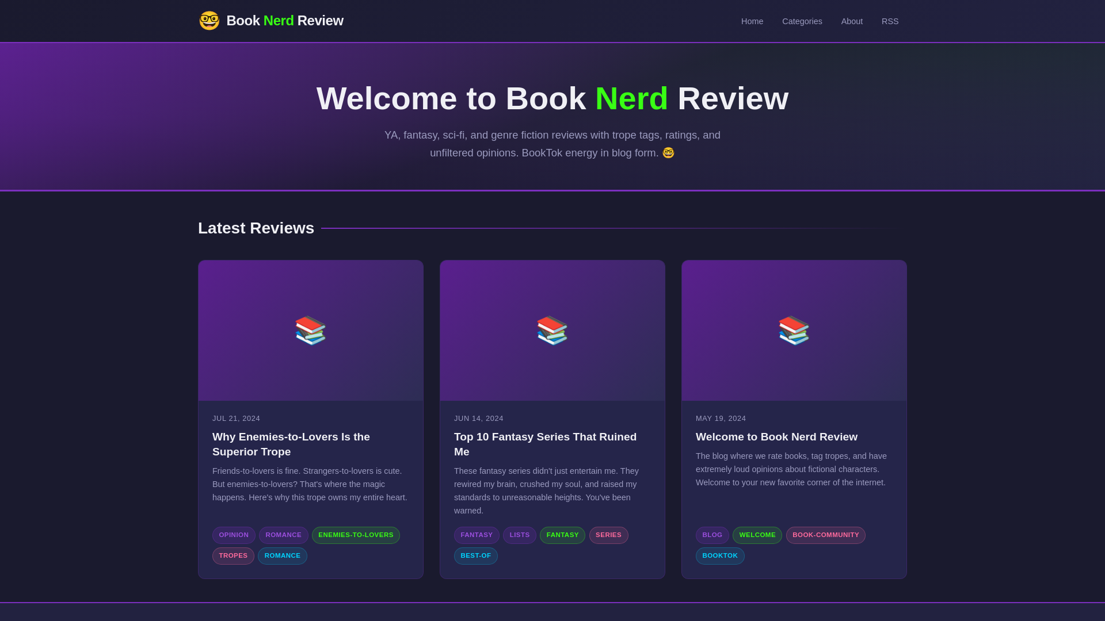Select the BLOG tag
Screen dimensions: 1105x621
[712, 535]
